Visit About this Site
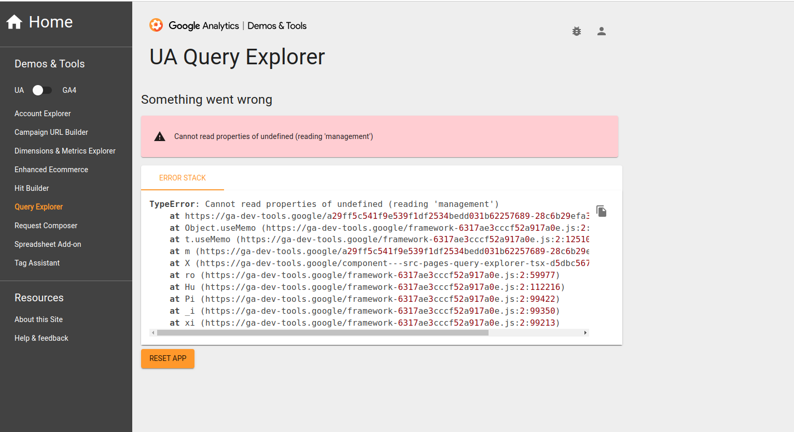Viewport: 794px width, 432px height. 38,319
